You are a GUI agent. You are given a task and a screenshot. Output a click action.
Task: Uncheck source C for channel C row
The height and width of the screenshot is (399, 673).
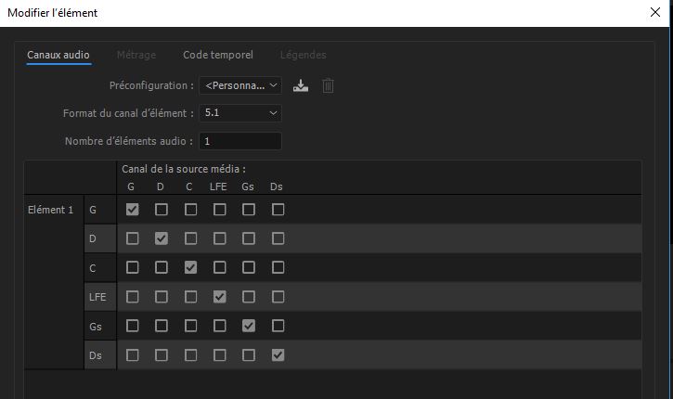190,268
